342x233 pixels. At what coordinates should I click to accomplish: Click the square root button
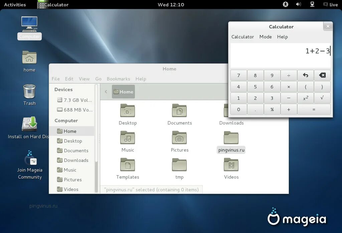(x=322, y=98)
